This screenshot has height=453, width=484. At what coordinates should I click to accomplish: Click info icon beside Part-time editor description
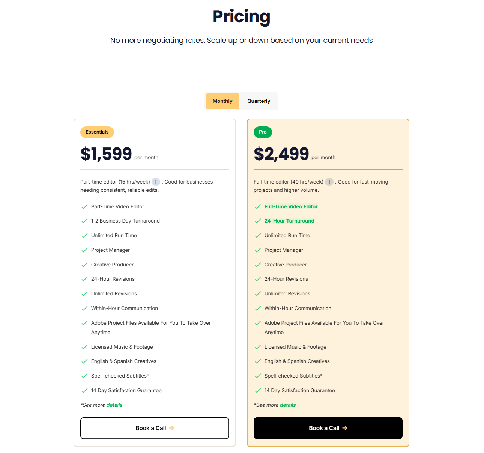pos(156,182)
